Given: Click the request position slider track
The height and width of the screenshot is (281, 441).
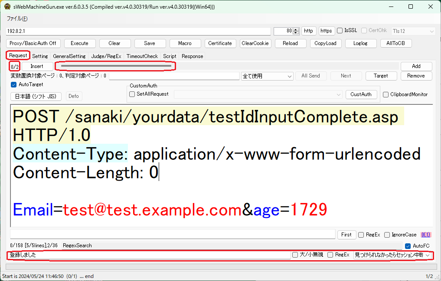Looking at the screenshot, I should tap(116, 66).
